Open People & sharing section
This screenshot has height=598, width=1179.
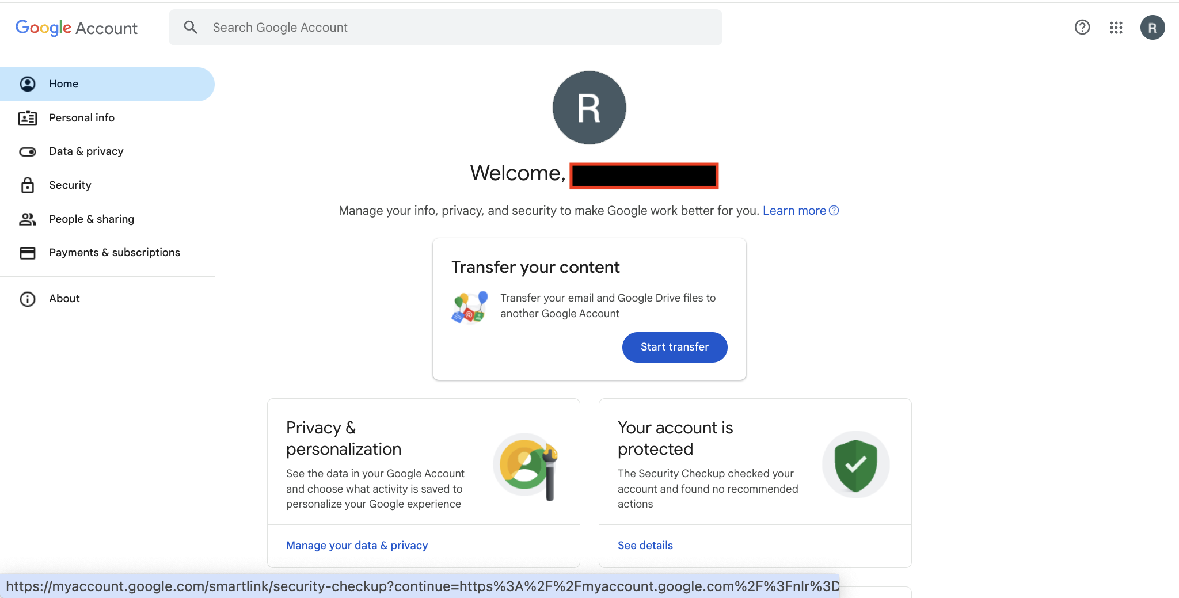tap(107, 219)
